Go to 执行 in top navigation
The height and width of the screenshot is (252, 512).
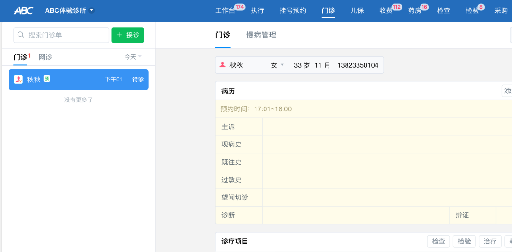257,10
